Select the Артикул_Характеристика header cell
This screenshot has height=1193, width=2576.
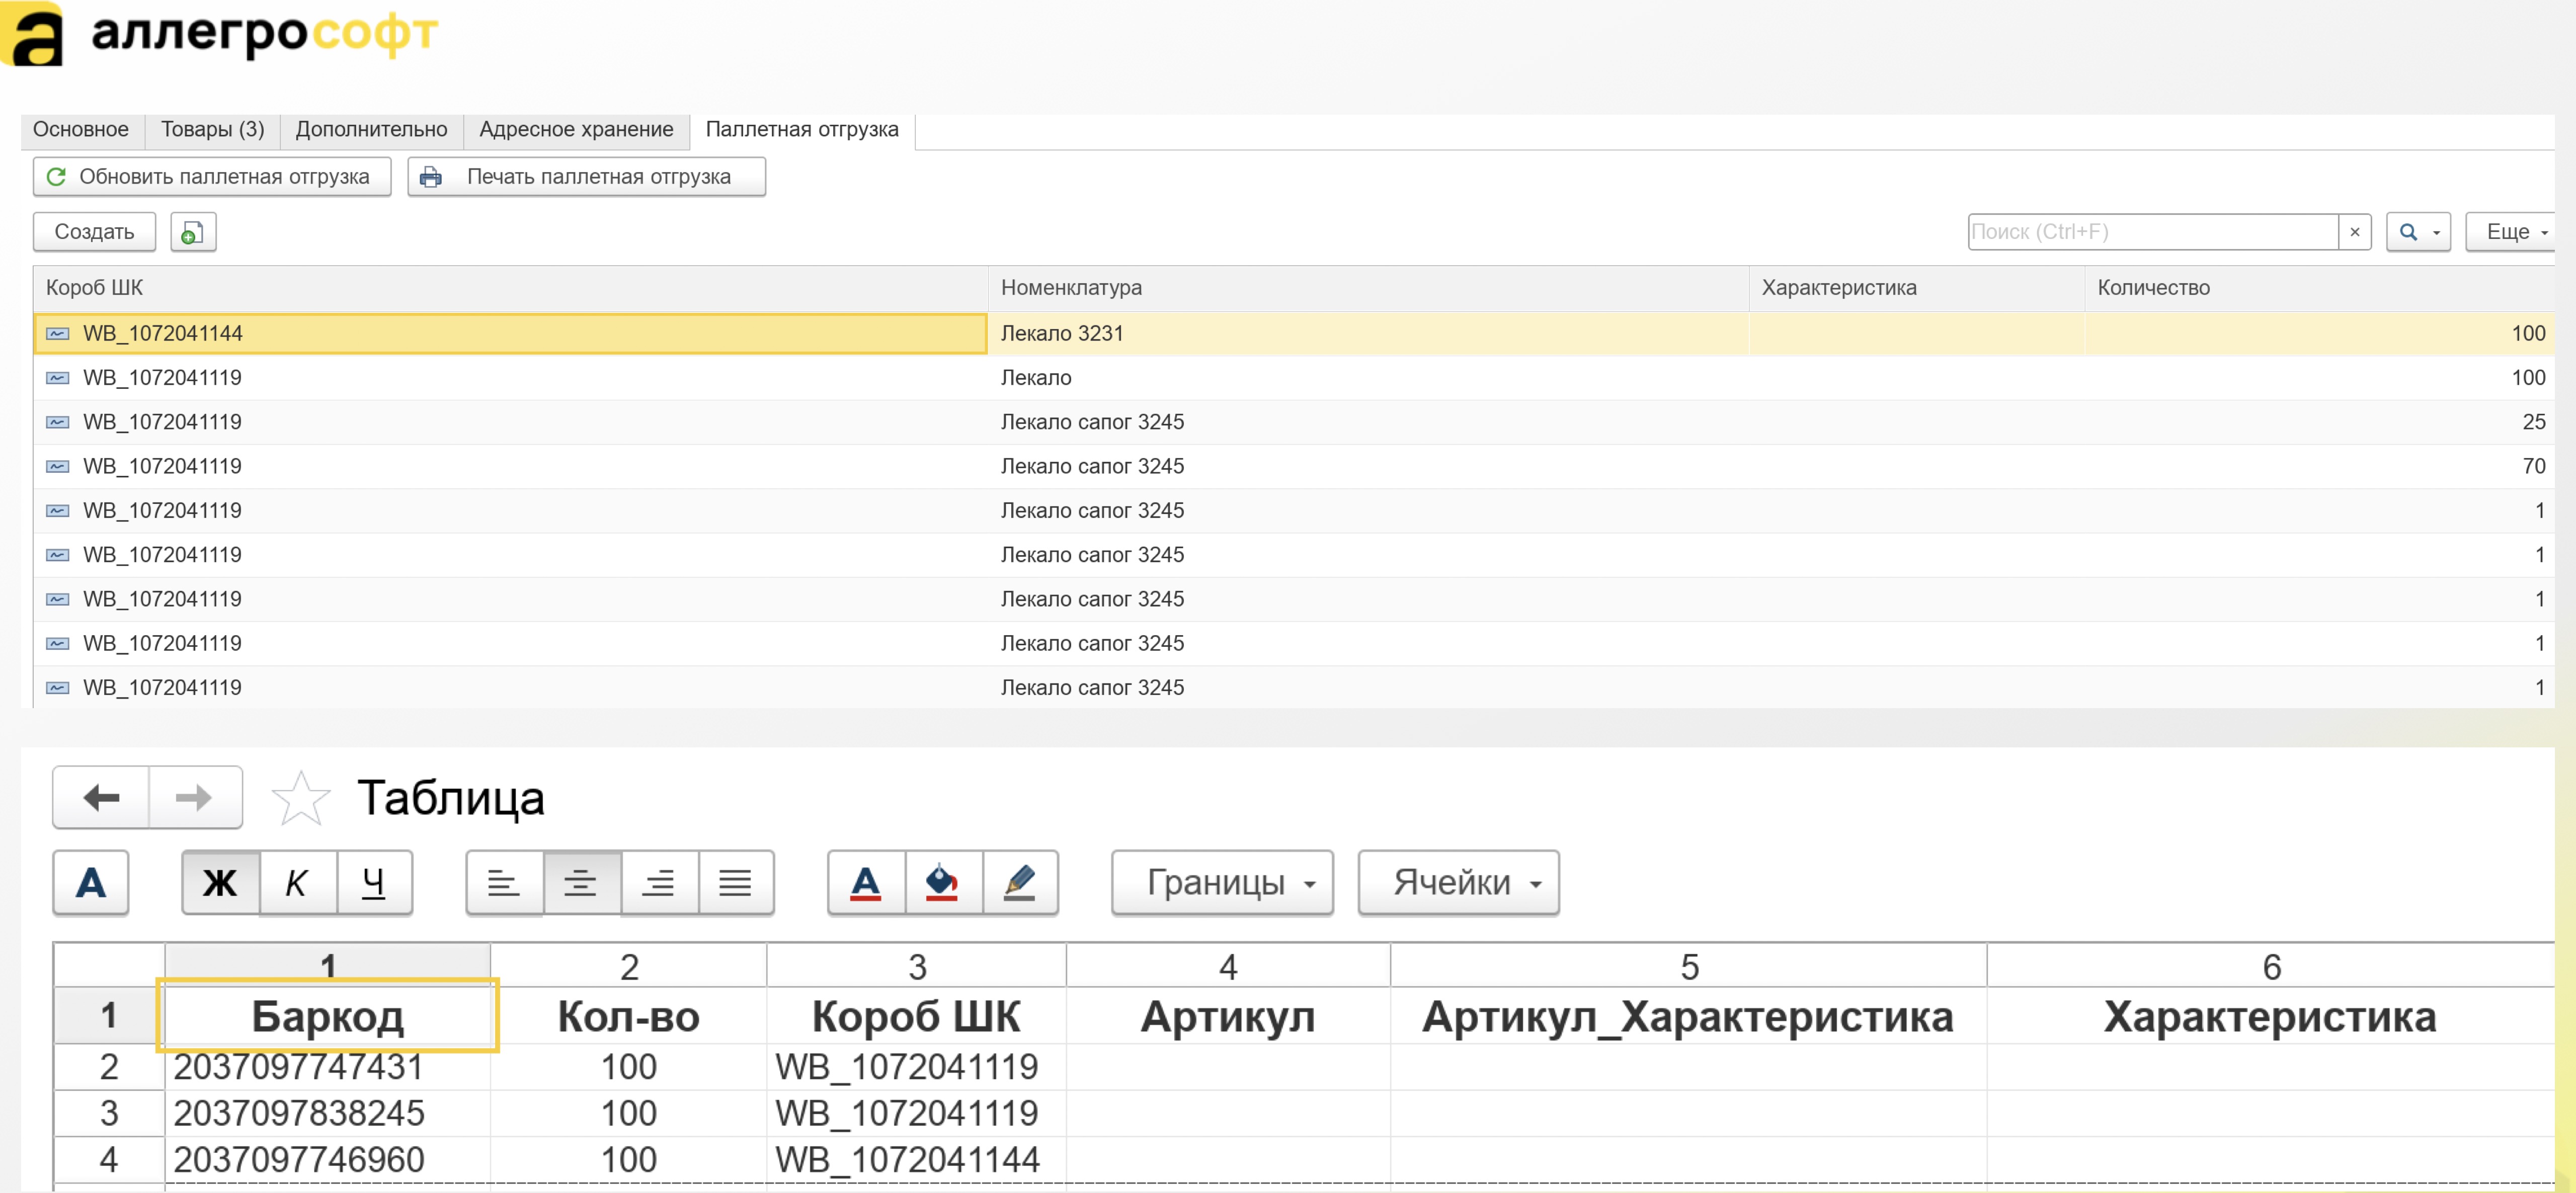coord(1688,1016)
